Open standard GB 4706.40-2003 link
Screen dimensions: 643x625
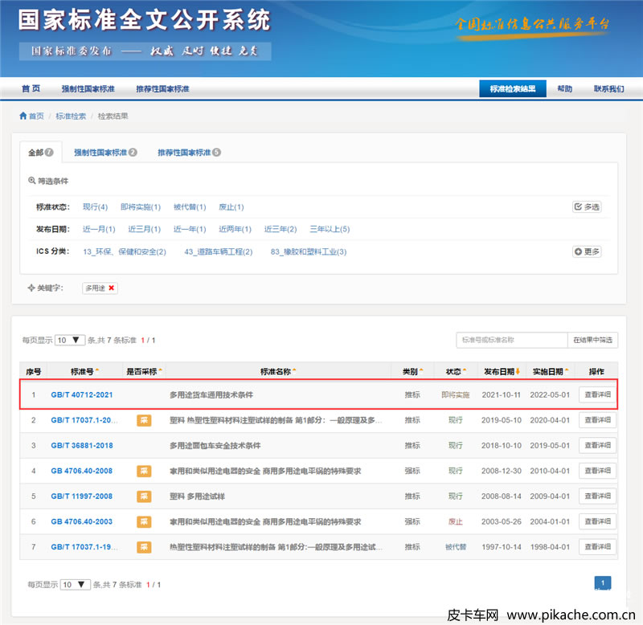point(82,521)
